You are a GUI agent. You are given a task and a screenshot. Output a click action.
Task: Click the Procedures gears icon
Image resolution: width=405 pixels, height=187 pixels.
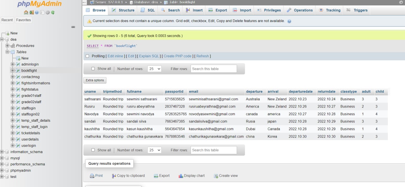pyautogui.click(x=13, y=46)
